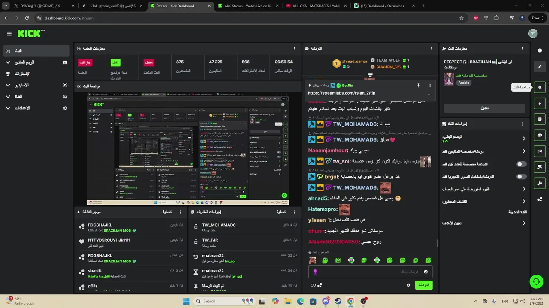This screenshot has width=549, height=308.
Task: Click the unban icon next to the first ehabnaa22 row
Action: click(196, 258)
